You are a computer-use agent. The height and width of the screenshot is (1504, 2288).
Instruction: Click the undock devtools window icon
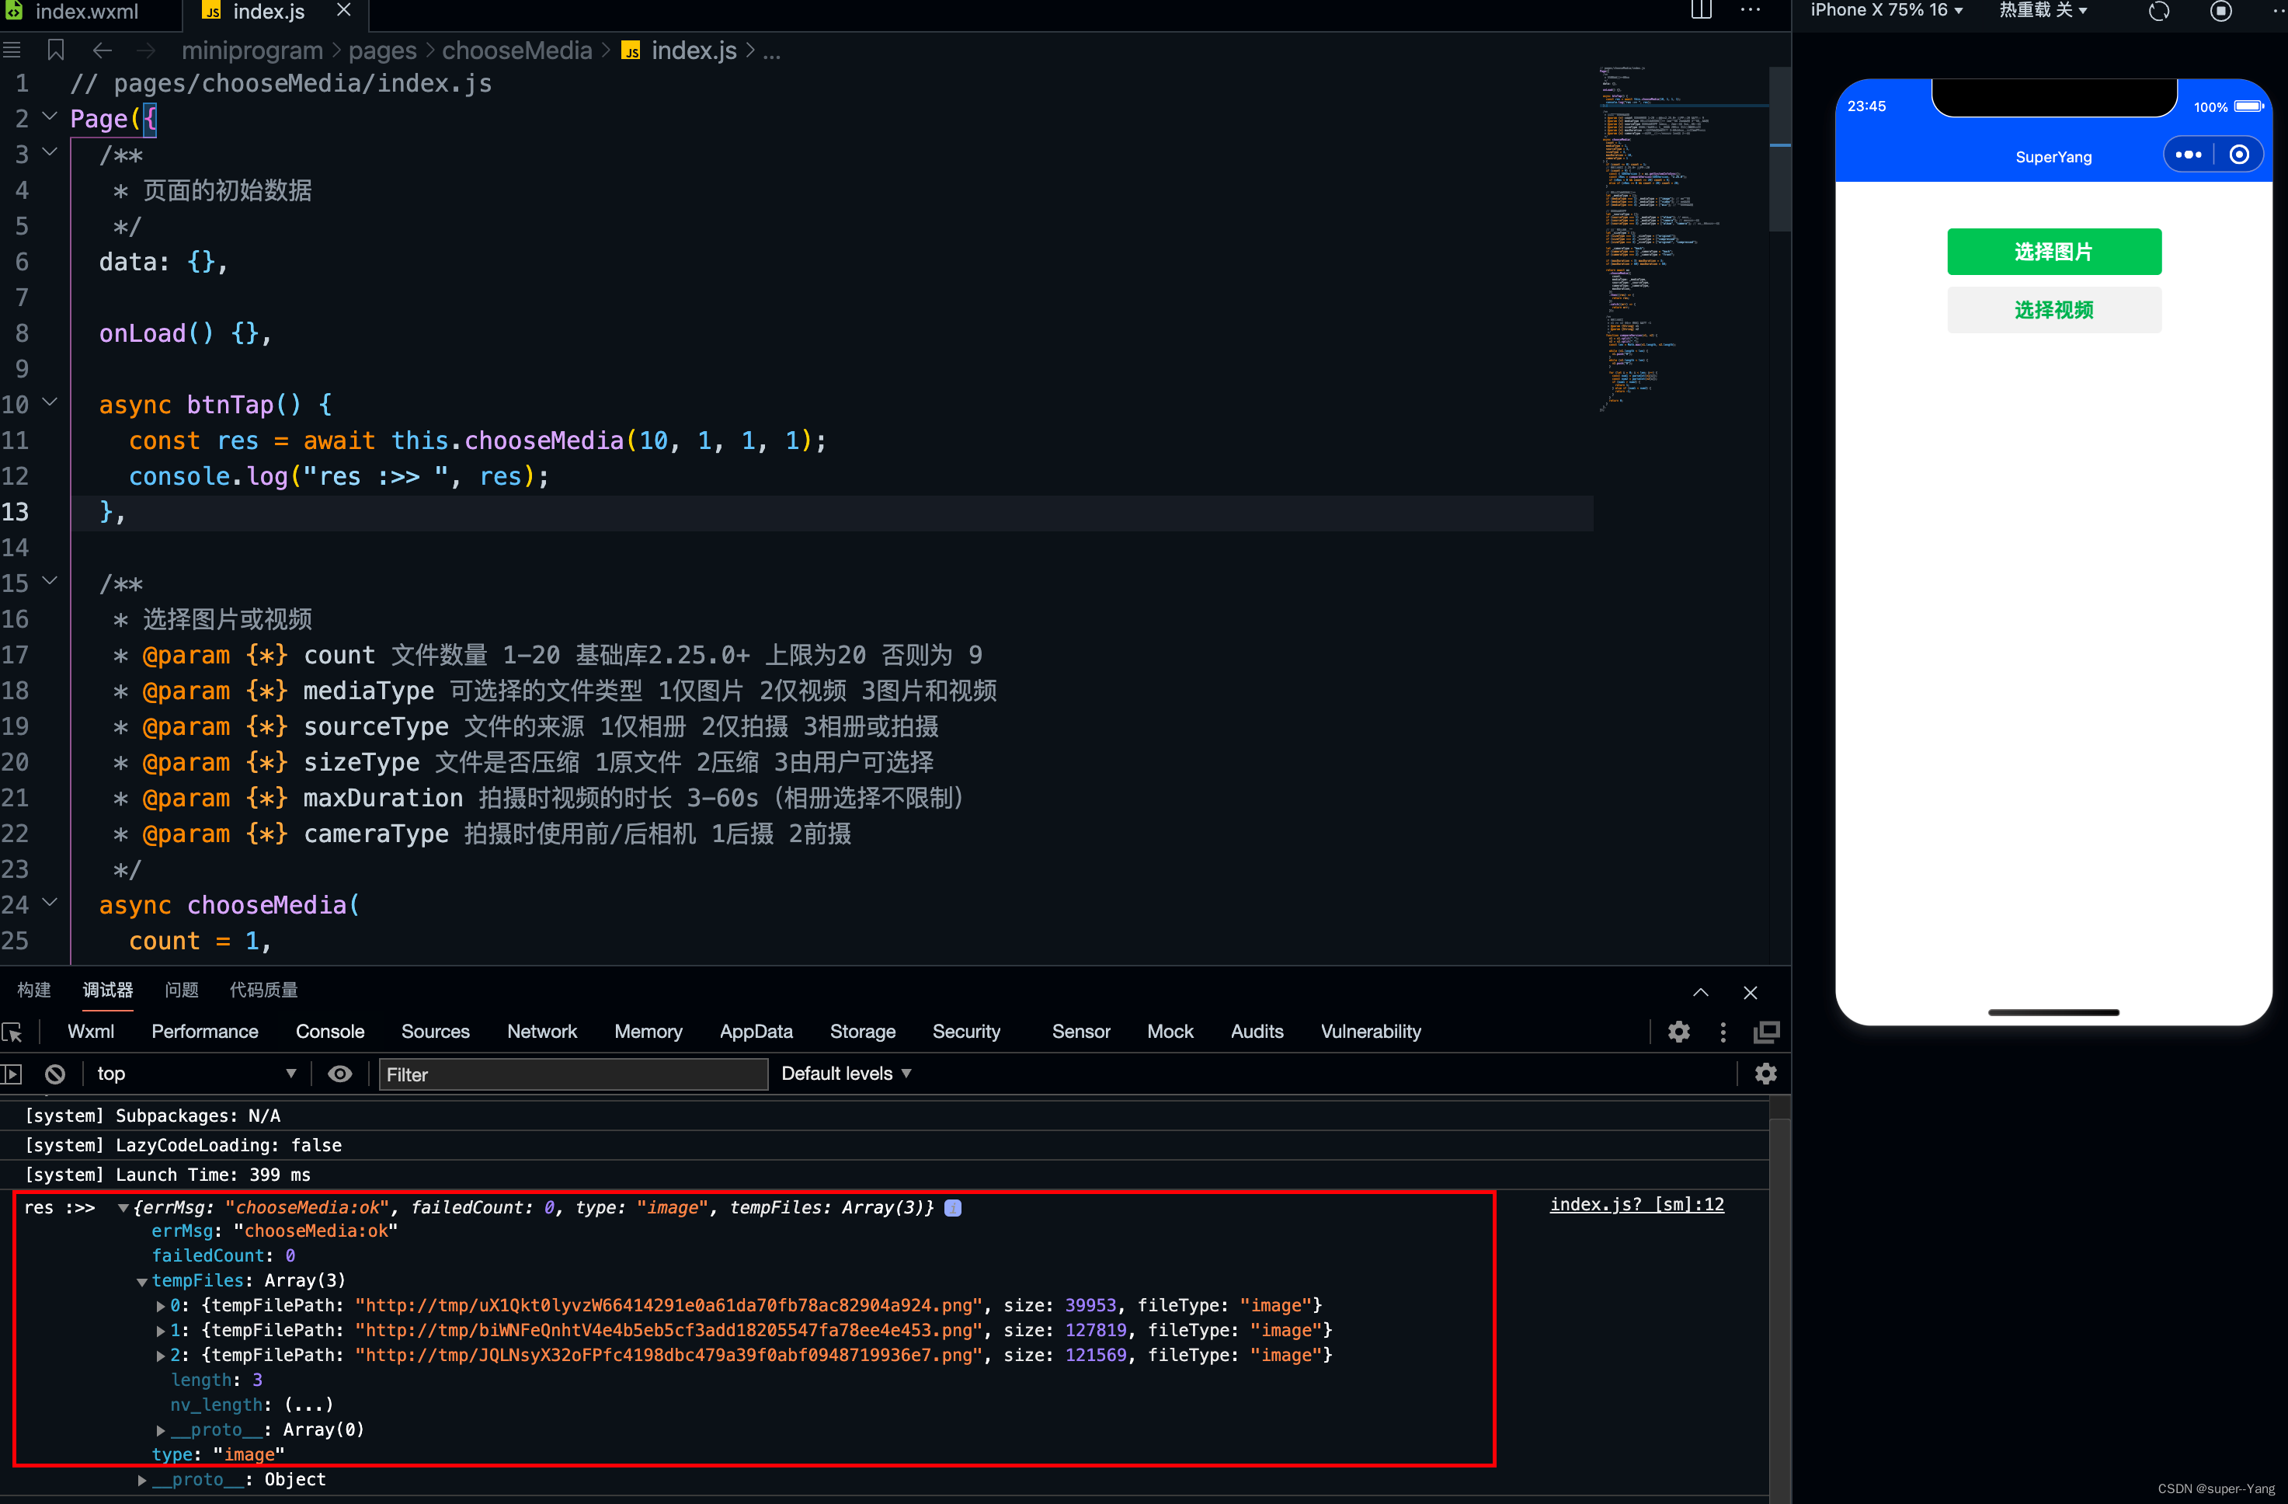1767,1032
